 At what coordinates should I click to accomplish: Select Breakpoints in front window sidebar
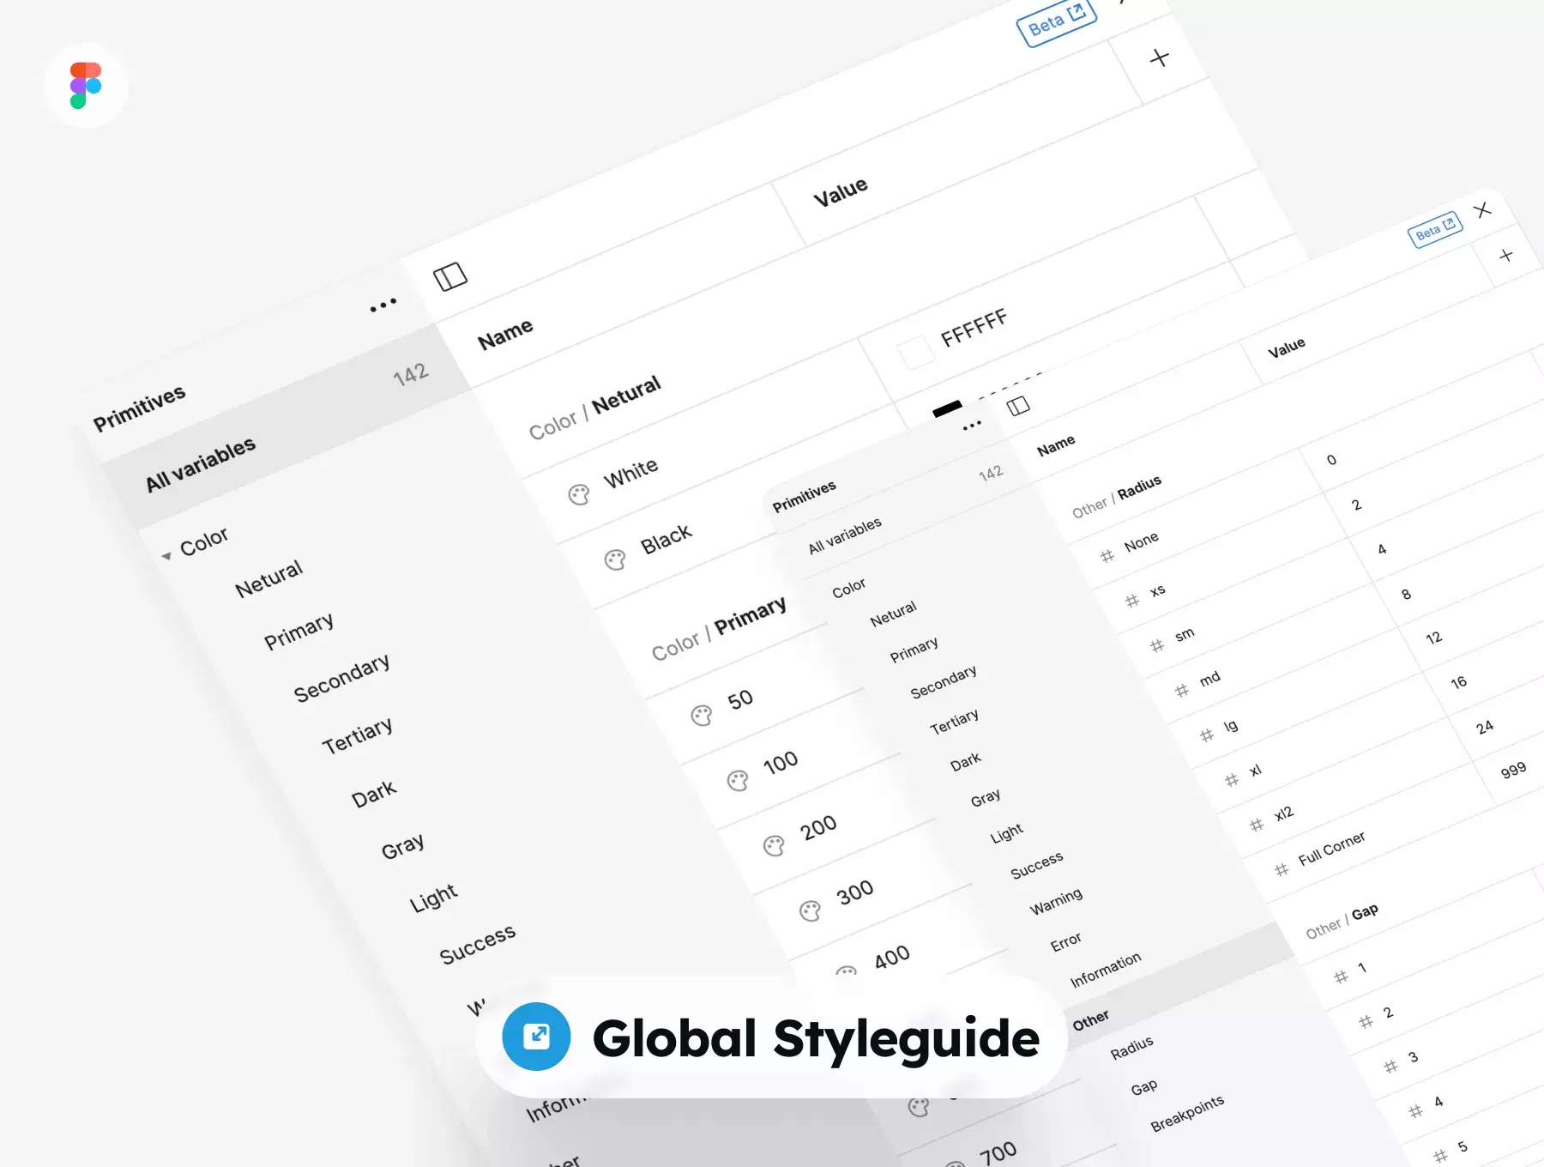click(1187, 1114)
